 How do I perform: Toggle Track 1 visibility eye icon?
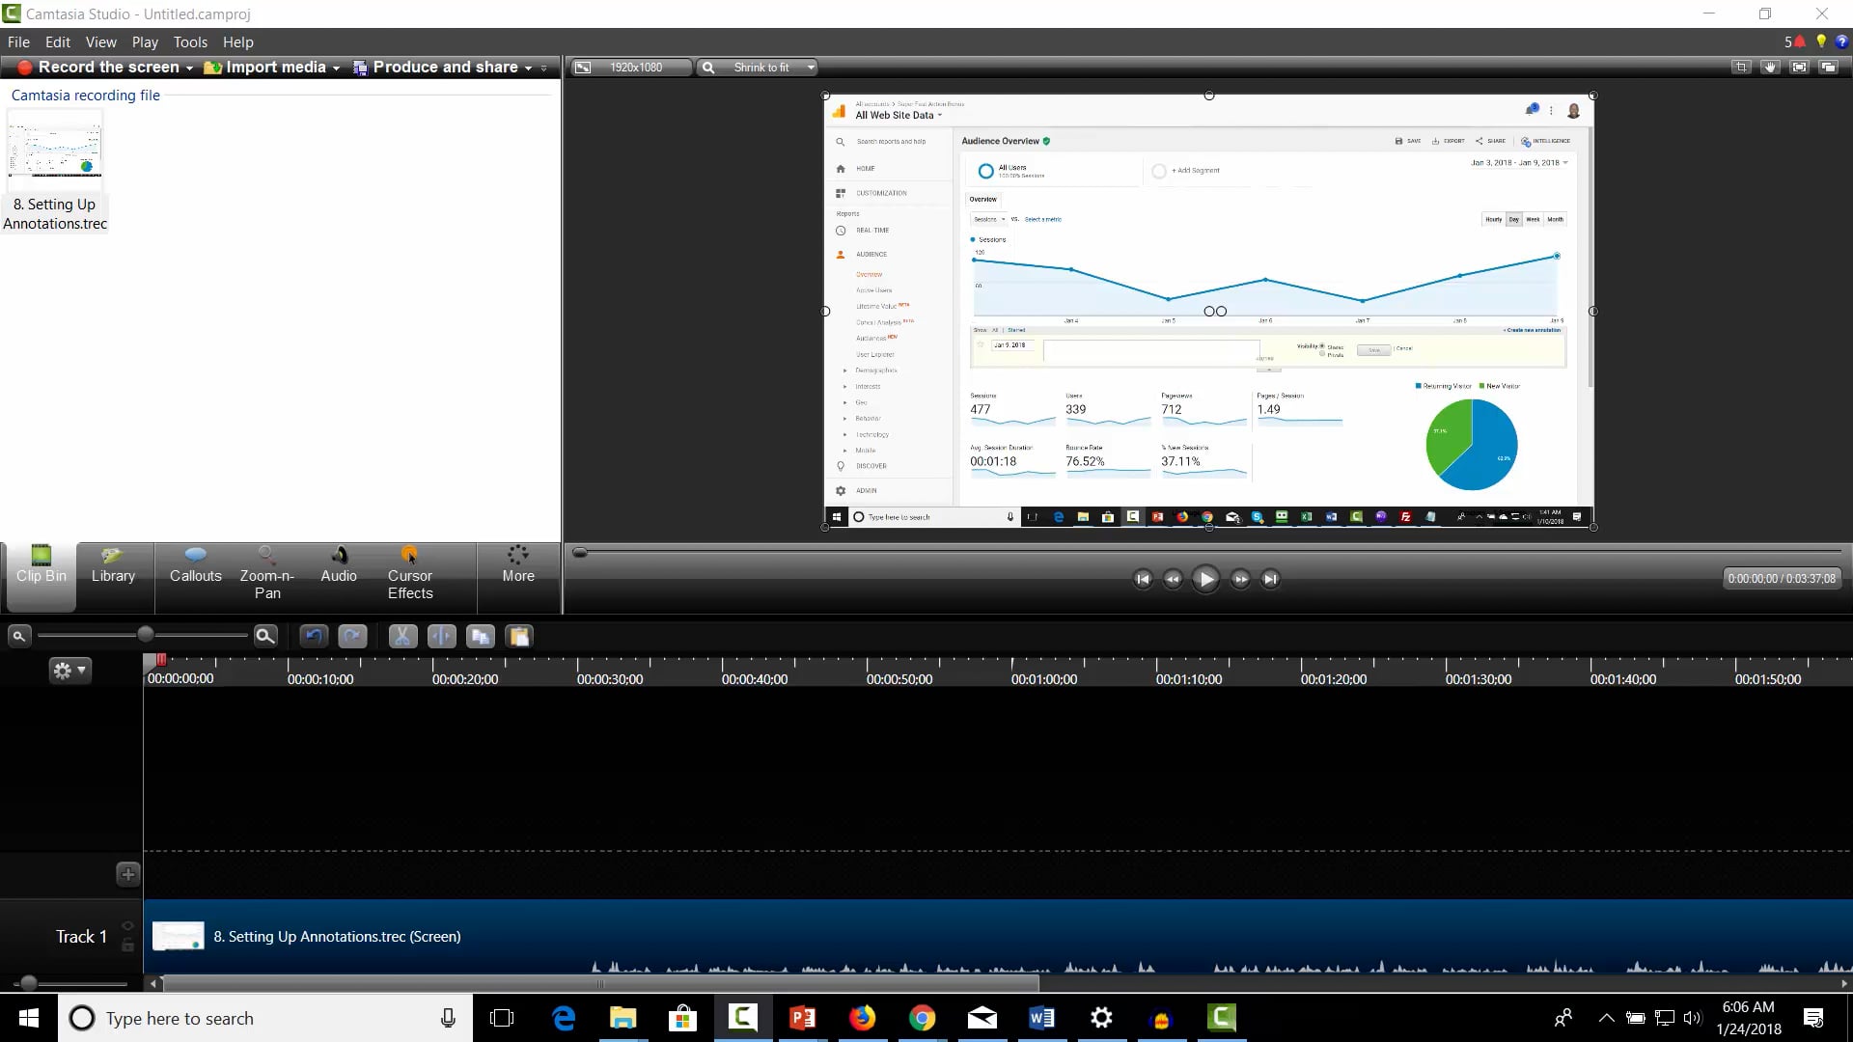pos(127,926)
